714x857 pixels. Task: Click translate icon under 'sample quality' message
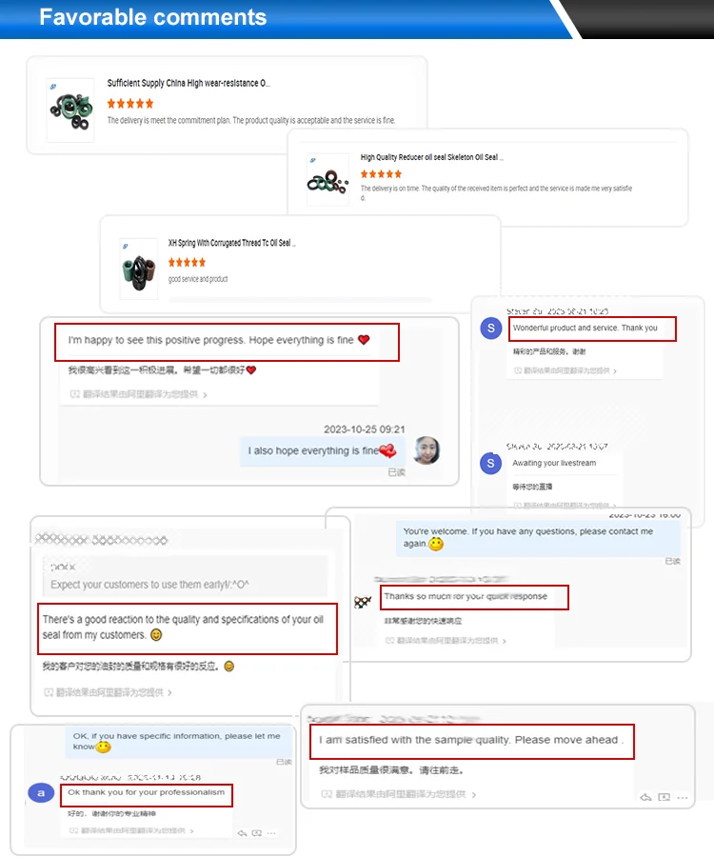[x=664, y=797]
